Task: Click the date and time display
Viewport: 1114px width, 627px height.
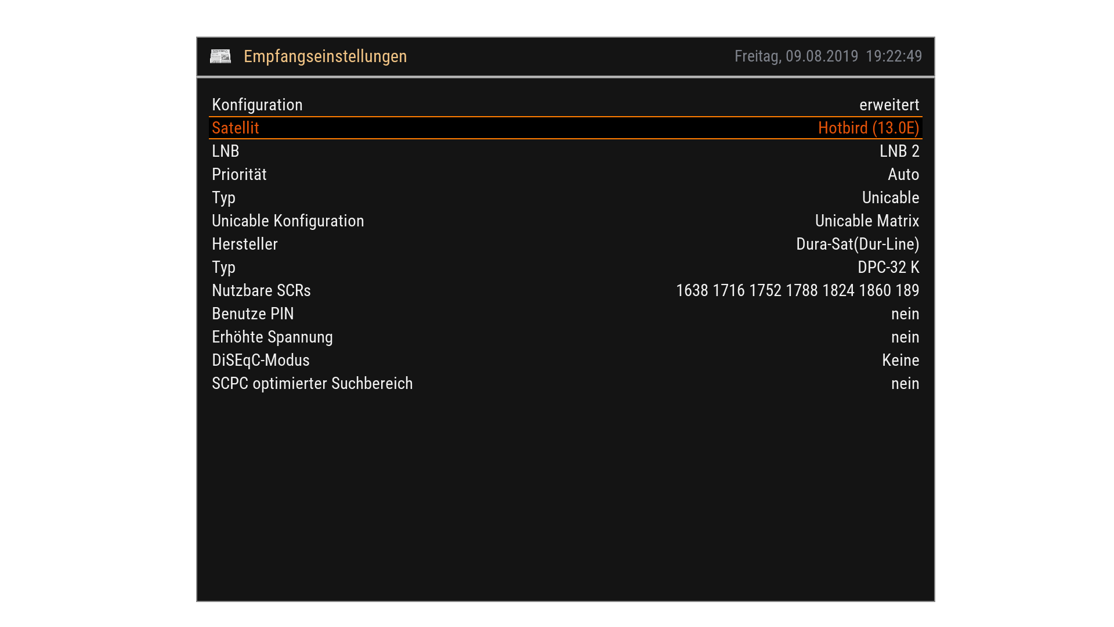Action: point(827,56)
